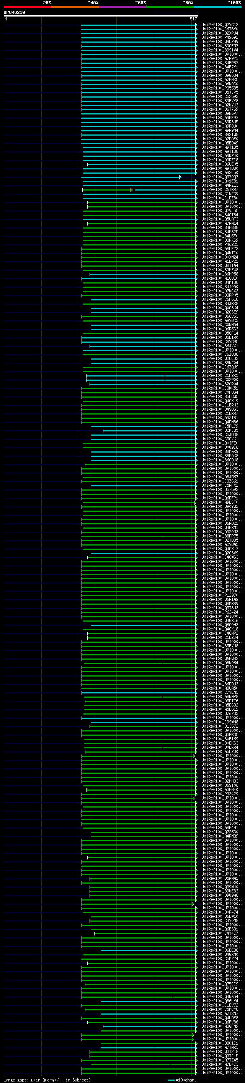Image resolution: width=245 pixels, height=1083 pixels.
Task: Click hit label UniRef100_Q6EE38
Action: click(220, 950)
